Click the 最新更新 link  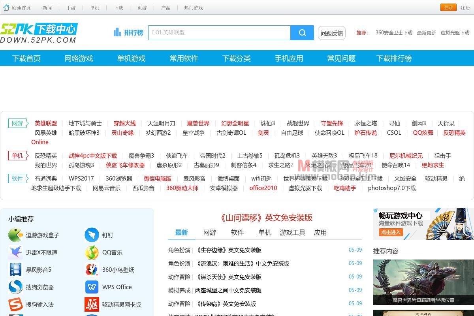click(x=427, y=33)
